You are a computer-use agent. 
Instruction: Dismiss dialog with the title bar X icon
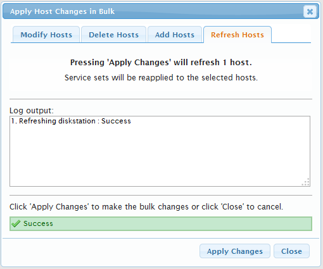[x=310, y=11]
